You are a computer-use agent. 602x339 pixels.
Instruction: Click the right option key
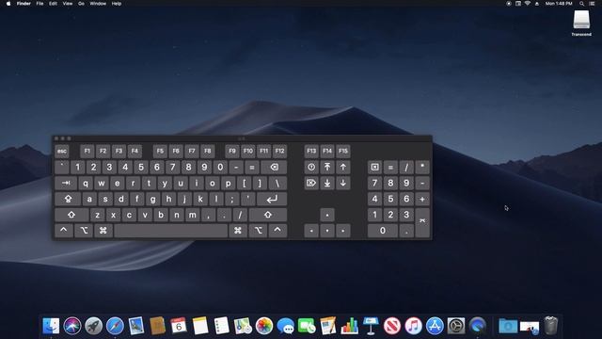pos(258,231)
